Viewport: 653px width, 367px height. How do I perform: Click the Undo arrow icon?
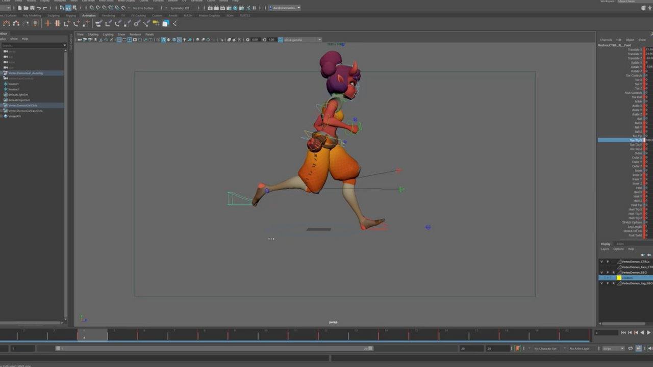coord(38,8)
